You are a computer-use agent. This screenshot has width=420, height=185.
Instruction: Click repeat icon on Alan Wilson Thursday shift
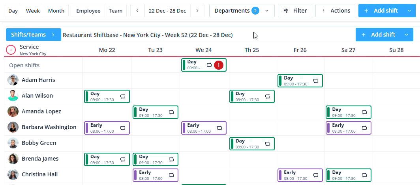(x=268, y=96)
